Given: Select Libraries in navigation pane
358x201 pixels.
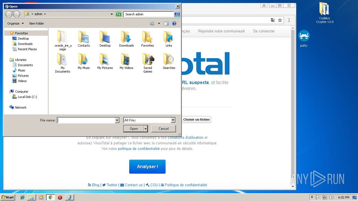Looking at the screenshot, I should pyautogui.click(x=21, y=60).
